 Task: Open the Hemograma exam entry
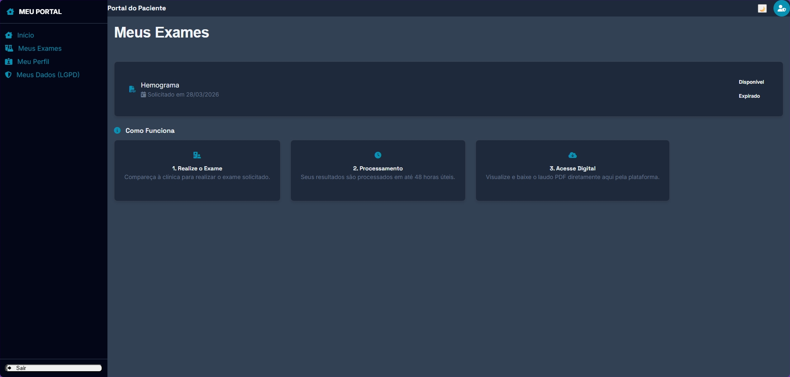[160, 85]
